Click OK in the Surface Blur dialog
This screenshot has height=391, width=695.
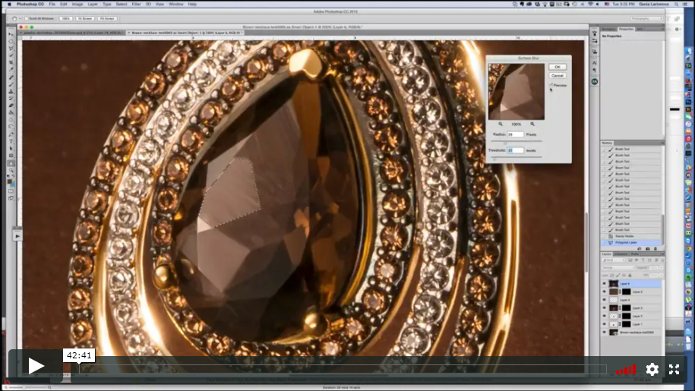click(558, 67)
